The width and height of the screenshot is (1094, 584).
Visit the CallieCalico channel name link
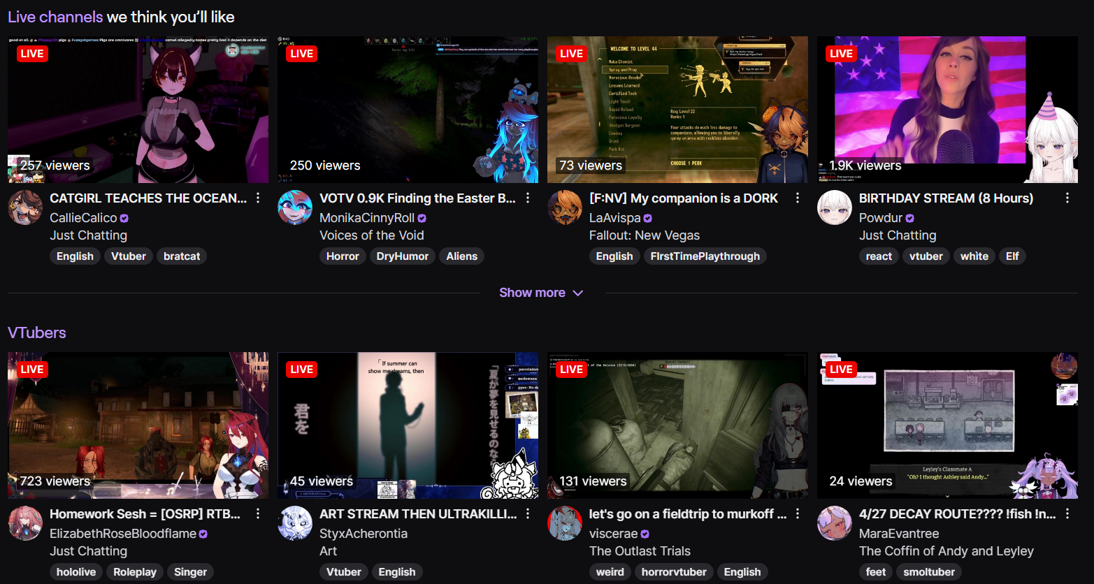[83, 218]
